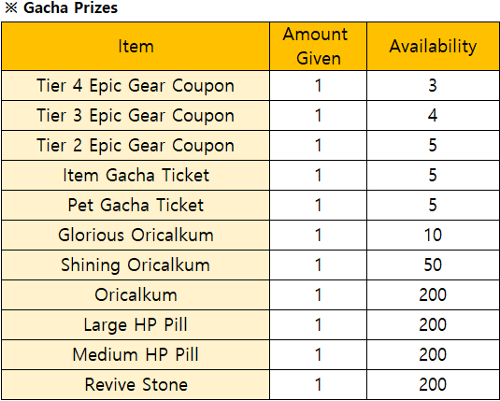This screenshot has height=401, width=500.
Task: Select the Item Gacha Ticket row
Action: tap(250, 175)
